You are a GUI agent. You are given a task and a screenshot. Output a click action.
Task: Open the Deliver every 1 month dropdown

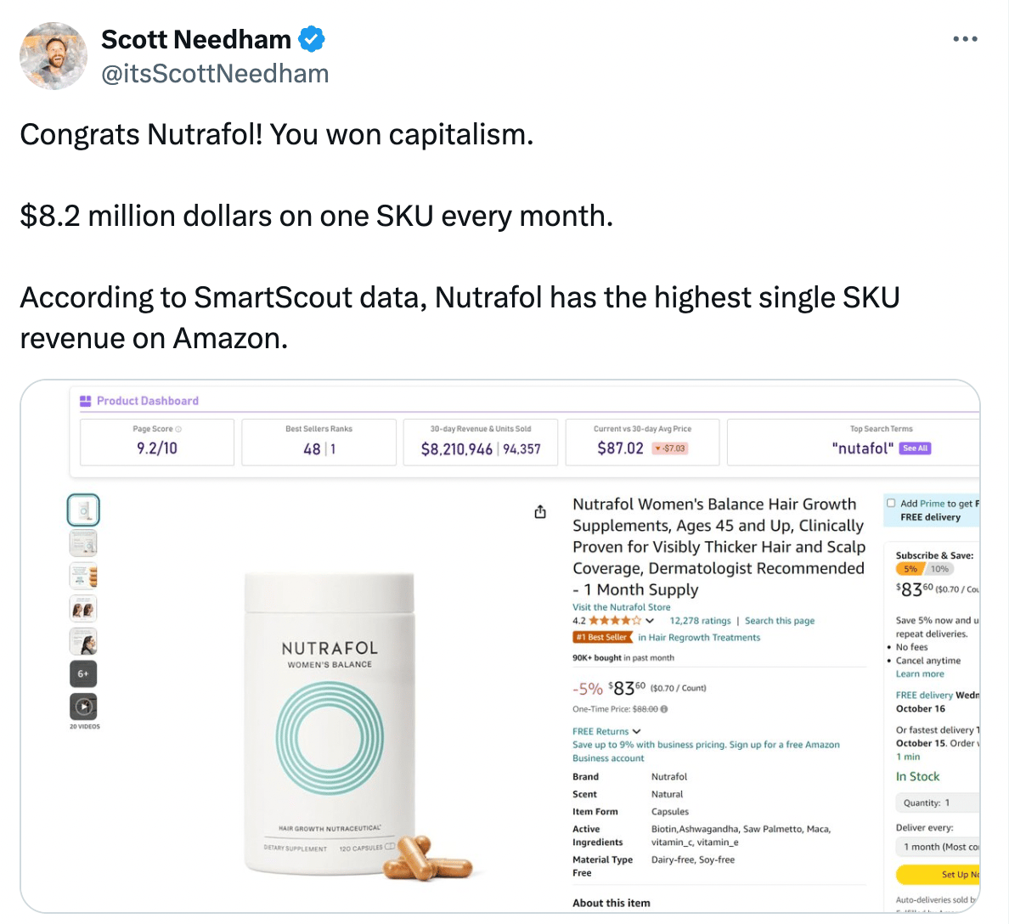(x=939, y=847)
